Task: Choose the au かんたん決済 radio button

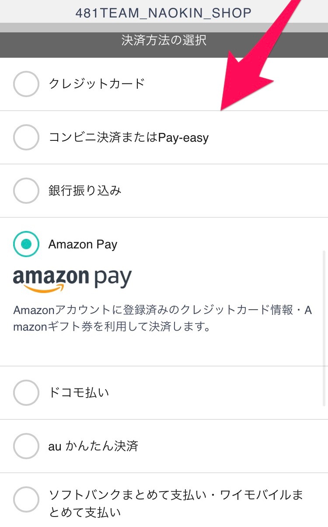Action: point(26,446)
